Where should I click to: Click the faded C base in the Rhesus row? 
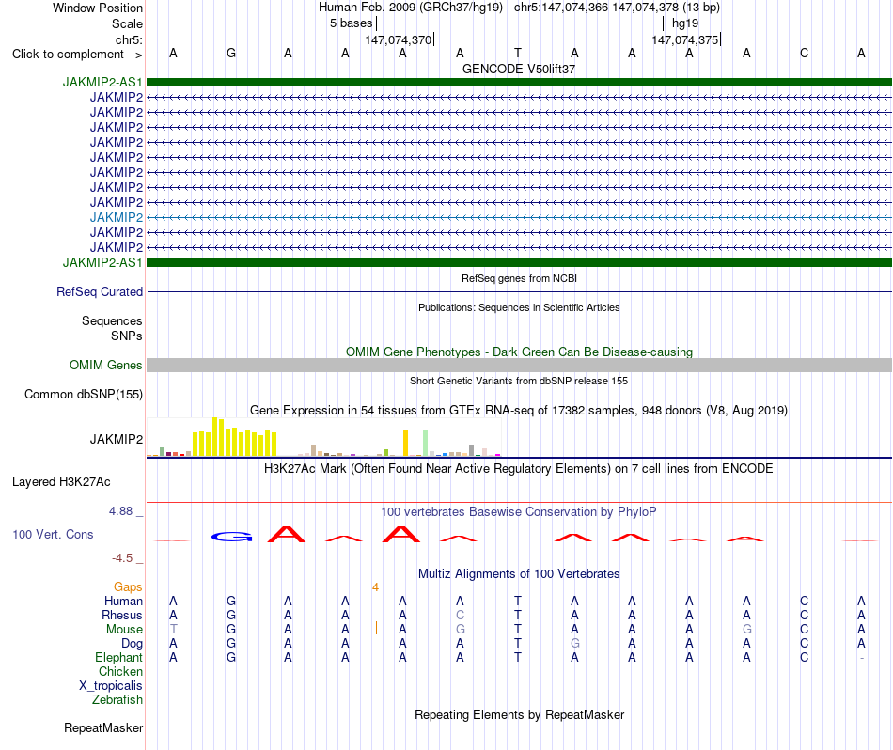point(460,615)
